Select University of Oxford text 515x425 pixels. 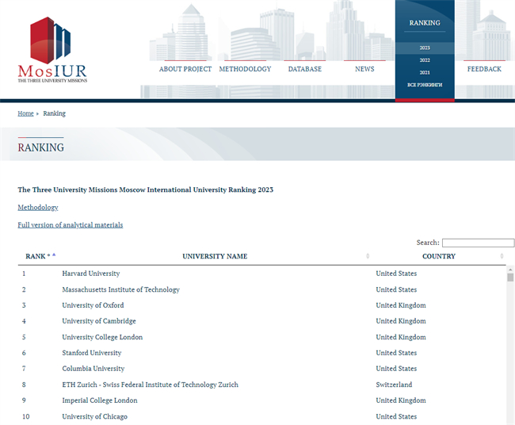(x=93, y=305)
